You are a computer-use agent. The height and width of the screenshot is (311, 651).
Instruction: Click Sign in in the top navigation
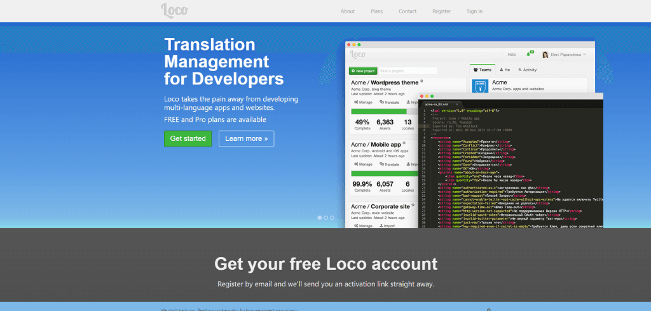click(x=474, y=11)
